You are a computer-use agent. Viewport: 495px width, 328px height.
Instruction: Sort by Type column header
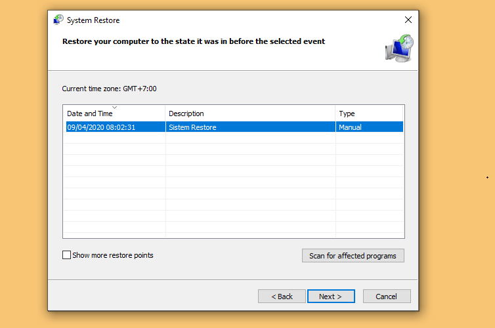[x=369, y=113]
